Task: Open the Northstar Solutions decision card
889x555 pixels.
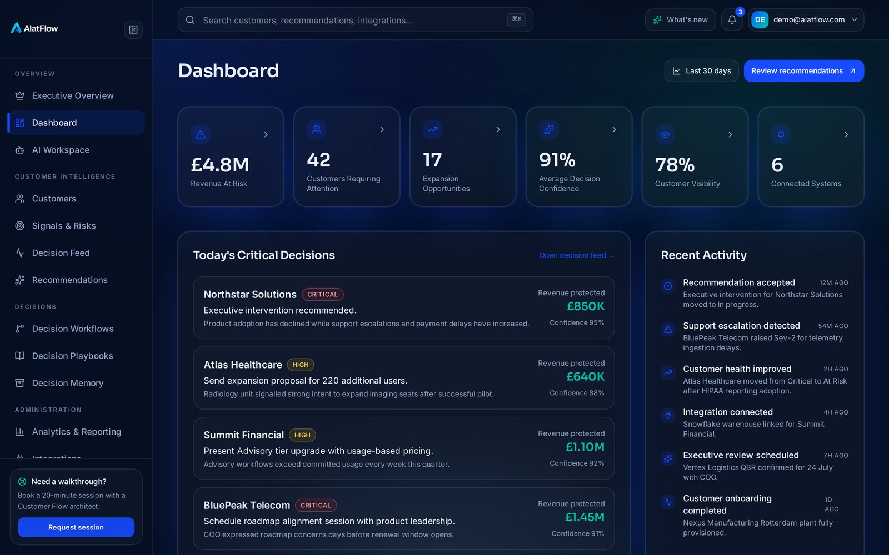Action: point(404,307)
